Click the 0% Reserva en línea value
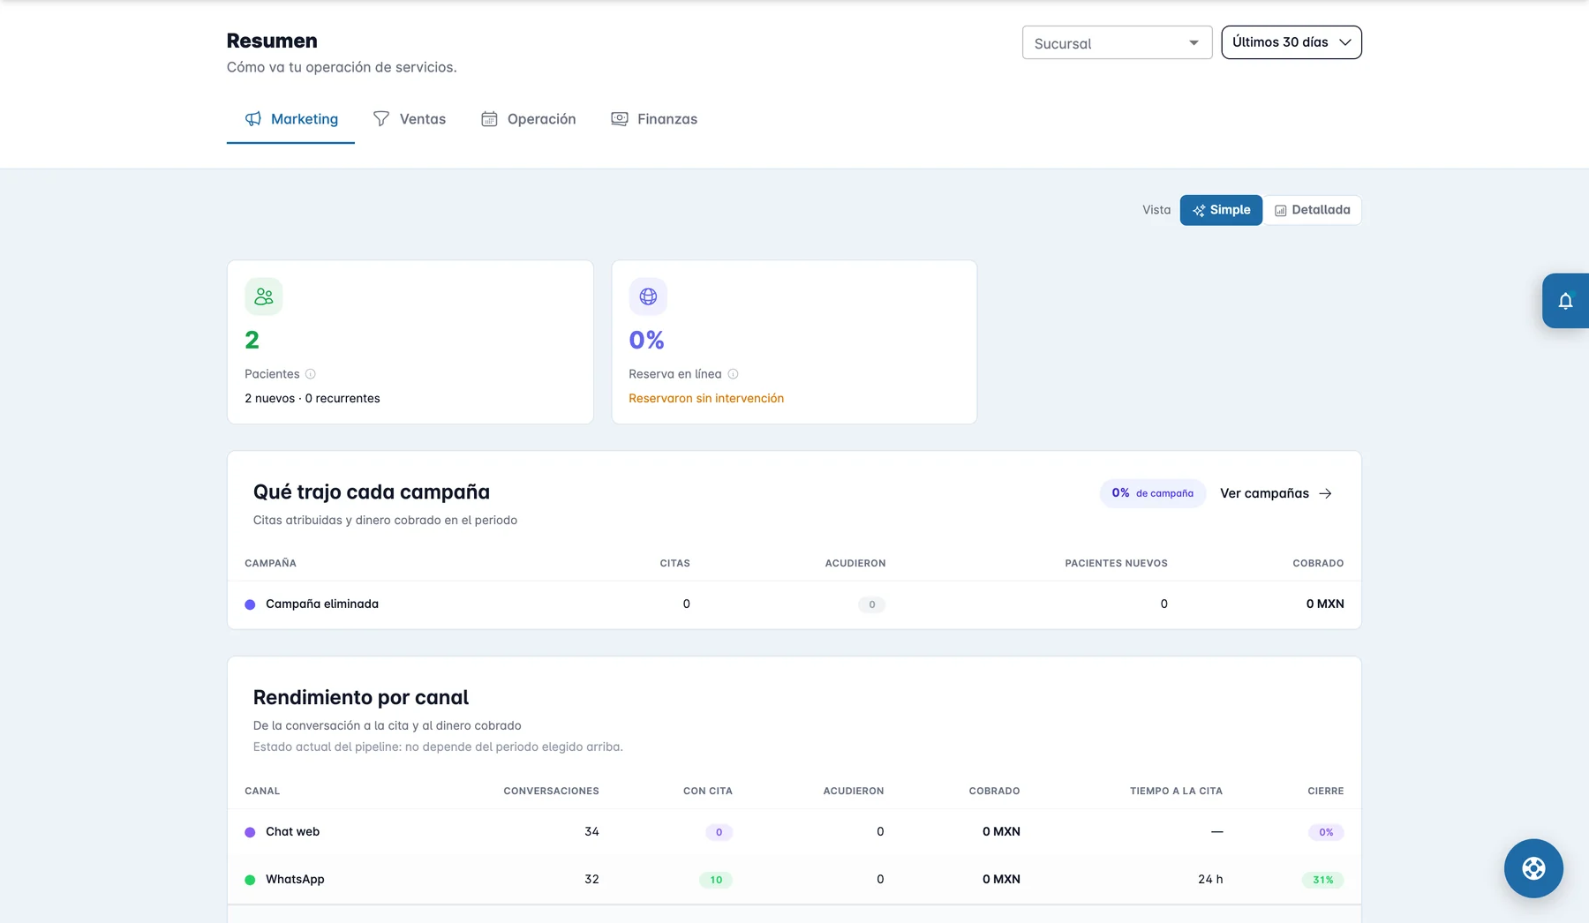The image size is (1589, 923). pyautogui.click(x=646, y=340)
